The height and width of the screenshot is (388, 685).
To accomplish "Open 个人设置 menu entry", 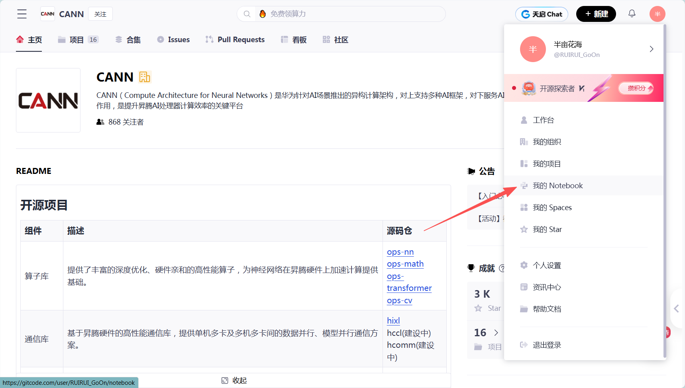I will tap(584, 265).
